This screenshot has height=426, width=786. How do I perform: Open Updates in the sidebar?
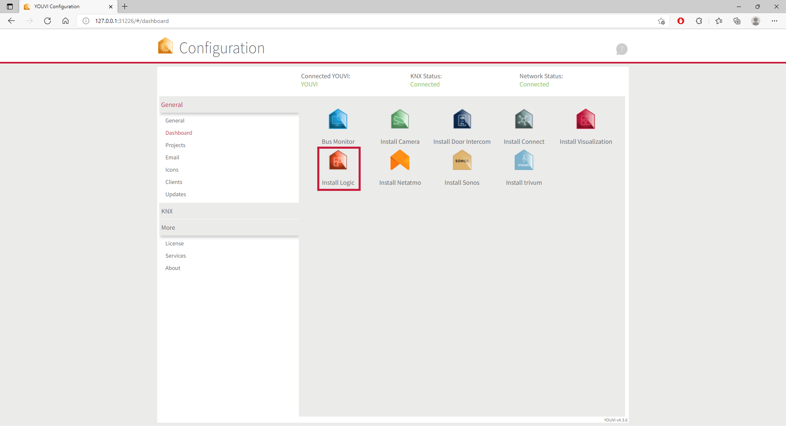(x=176, y=194)
